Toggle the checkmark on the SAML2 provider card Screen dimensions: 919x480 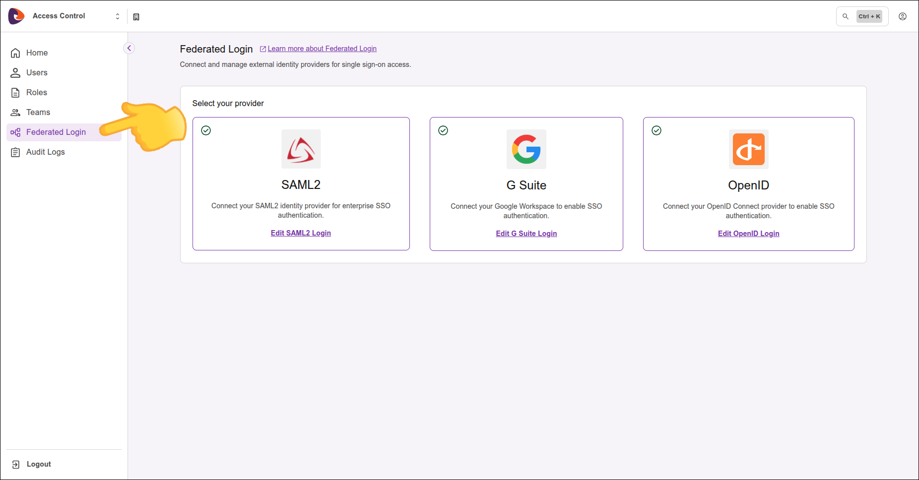coord(206,130)
